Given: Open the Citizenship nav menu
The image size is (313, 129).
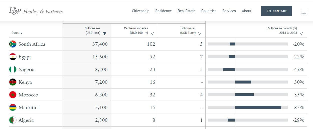Looking at the screenshot, I should [140, 11].
